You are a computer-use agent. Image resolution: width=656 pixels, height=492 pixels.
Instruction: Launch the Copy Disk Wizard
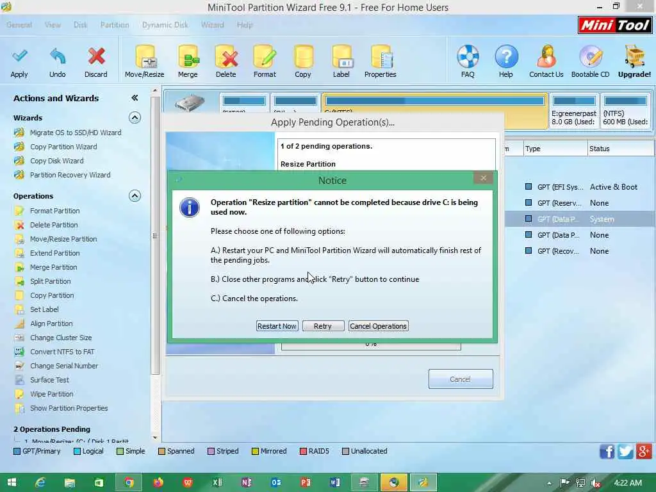pos(56,161)
